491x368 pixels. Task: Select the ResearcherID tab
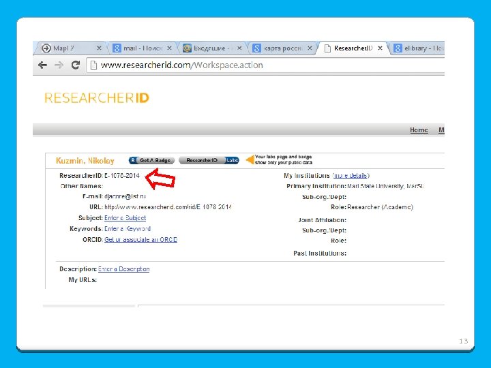pos(353,48)
